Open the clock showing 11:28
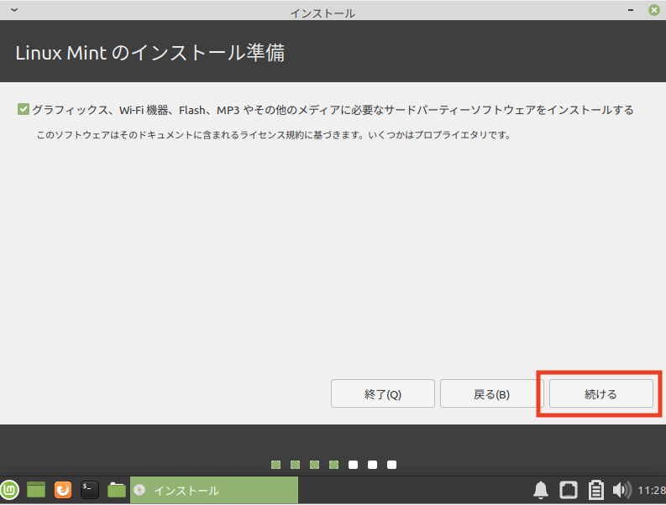The width and height of the screenshot is (666, 505). coord(651,490)
